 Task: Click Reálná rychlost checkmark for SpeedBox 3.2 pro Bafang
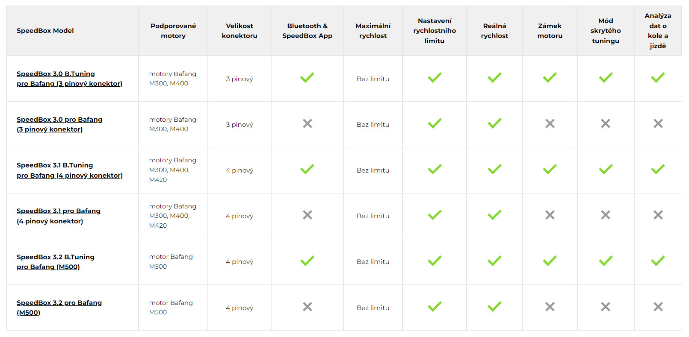[494, 306]
